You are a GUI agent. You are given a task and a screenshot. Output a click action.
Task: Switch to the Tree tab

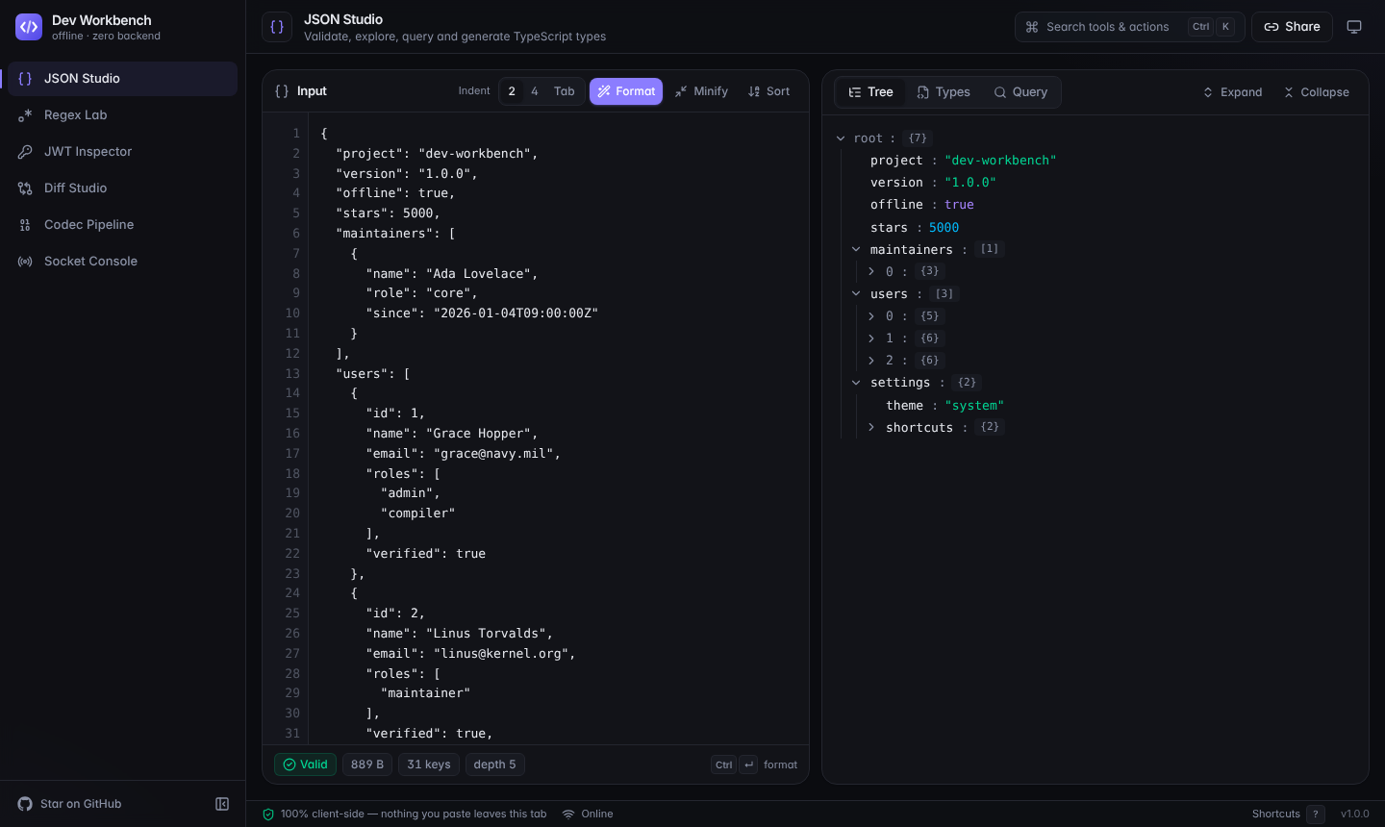pyautogui.click(x=870, y=92)
